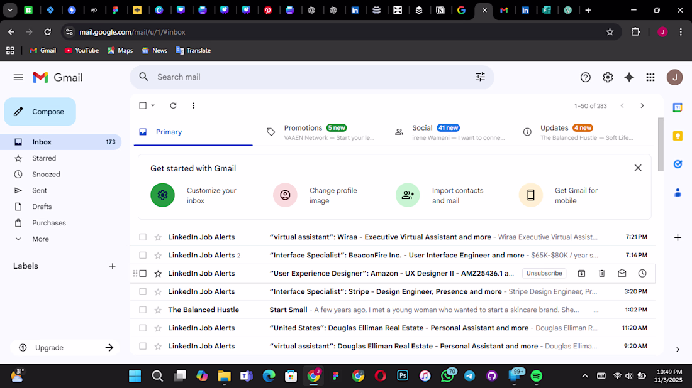692x388 pixels.
Task: Open Google Tasks side panel icon
Action: (678, 164)
